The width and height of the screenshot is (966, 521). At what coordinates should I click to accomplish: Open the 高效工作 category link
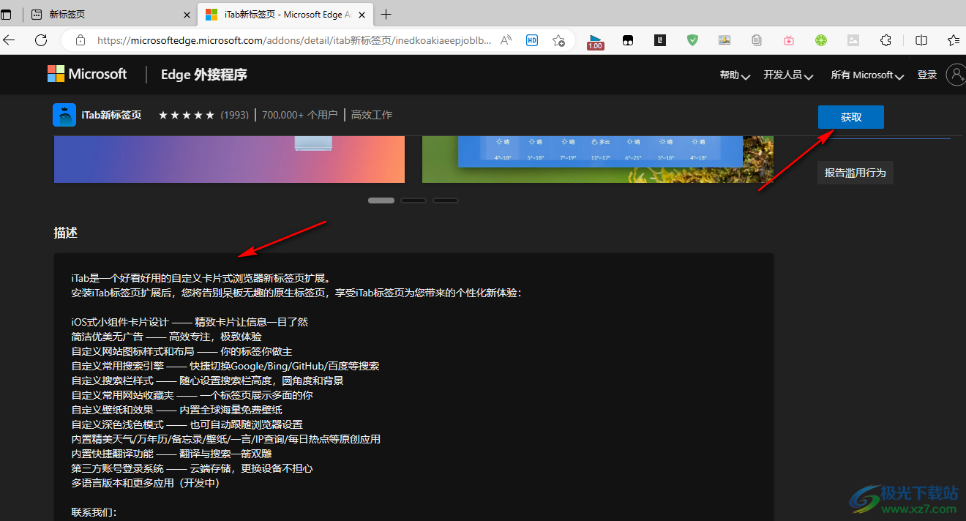tap(372, 115)
